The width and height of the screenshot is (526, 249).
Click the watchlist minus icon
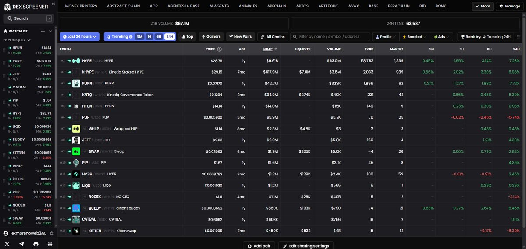43,31
